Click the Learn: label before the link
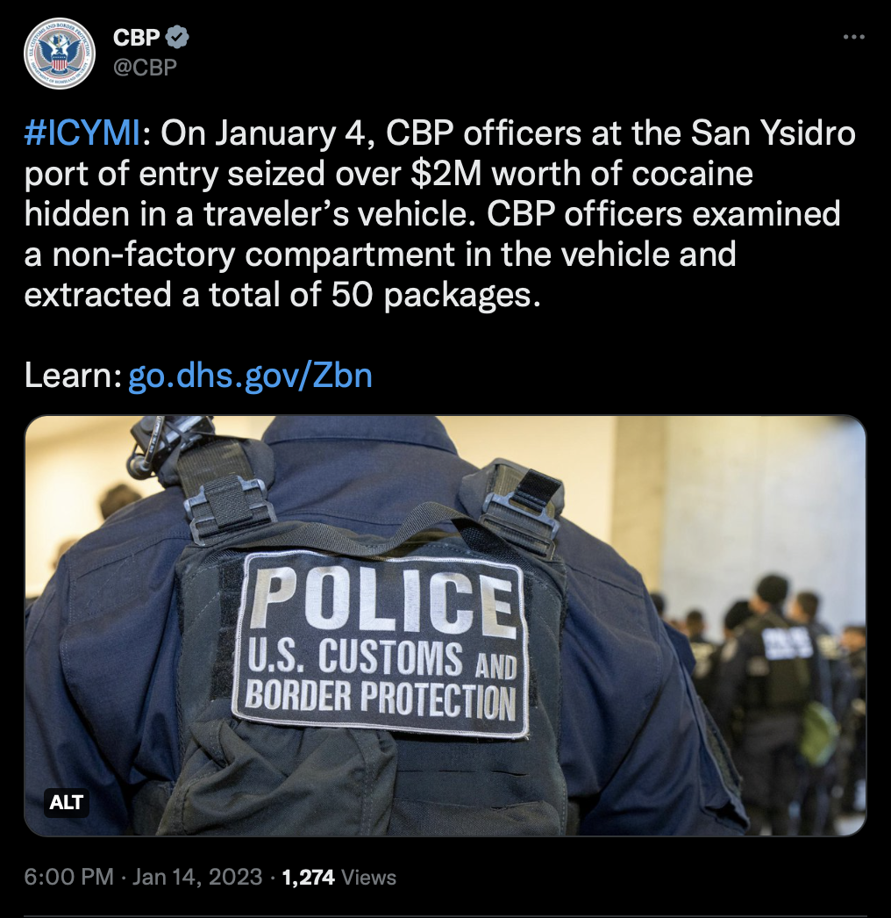This screenshot has width=891, height=918. coord(73,376)
